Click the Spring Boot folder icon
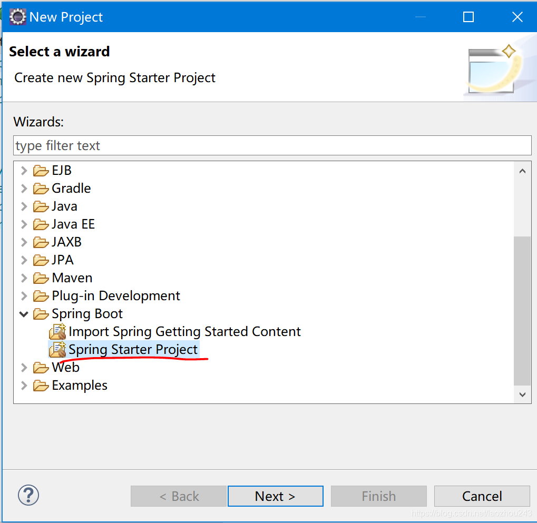Screen dimensions: 537x523 click(x=41, y=313)
